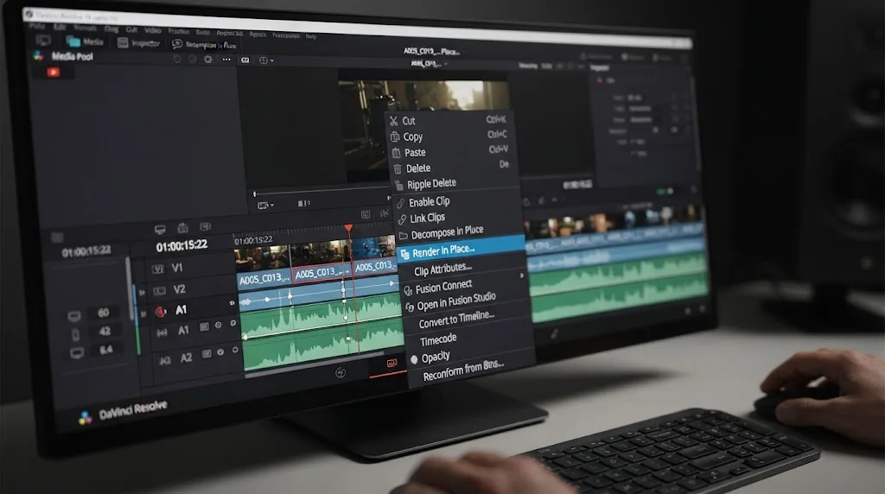Select Convert to Timeline menu entry
The width and height of the screenshot is (885, 494).
point(468,320)
